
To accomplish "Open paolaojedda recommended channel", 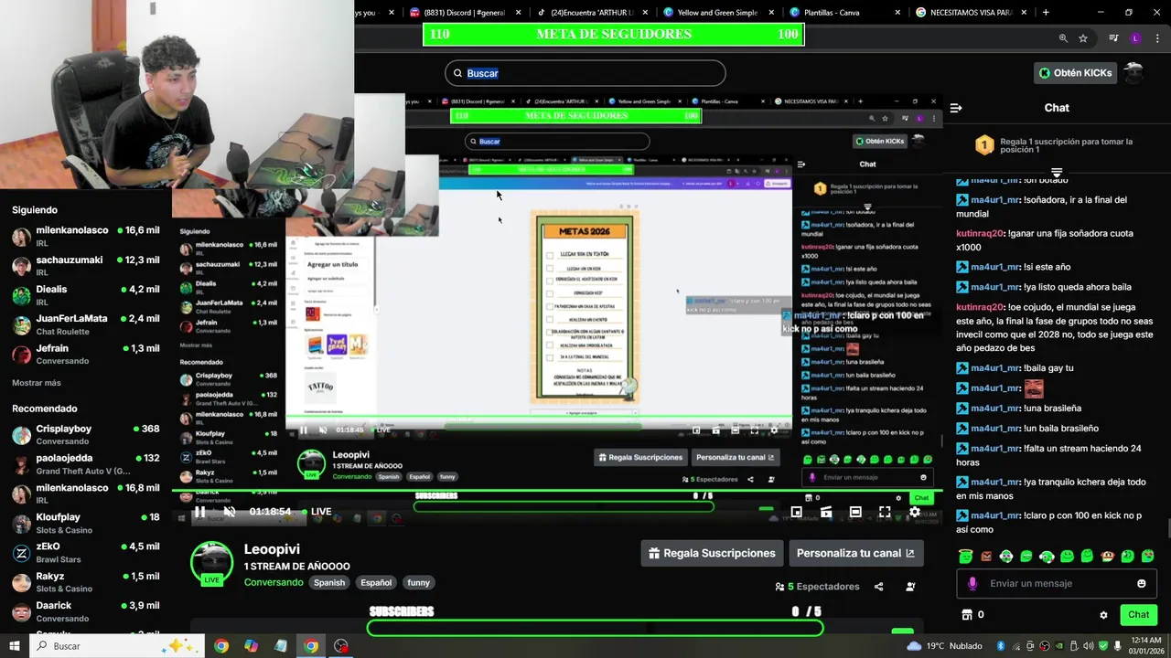I will (x=86, y=463).
